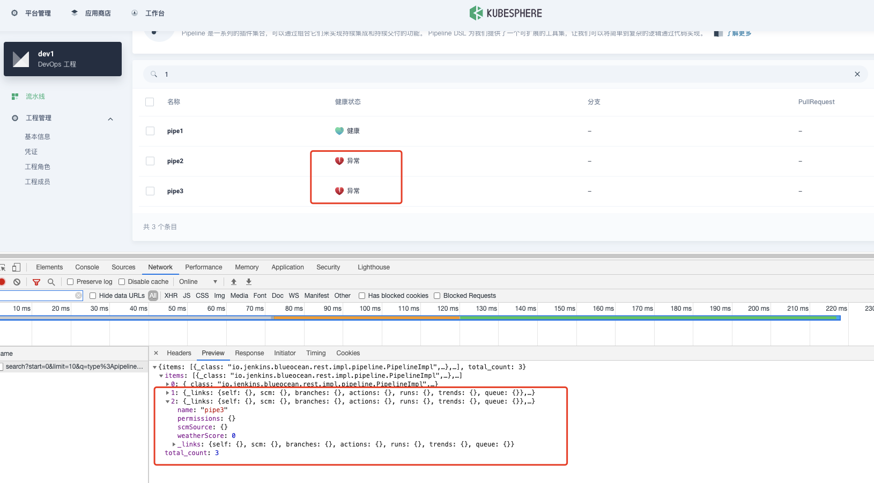Open the network filter funnel icon

click(x=36, y=281)
